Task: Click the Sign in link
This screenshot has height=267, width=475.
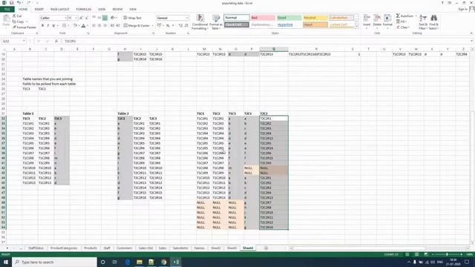Action: (x=462, y=10)
